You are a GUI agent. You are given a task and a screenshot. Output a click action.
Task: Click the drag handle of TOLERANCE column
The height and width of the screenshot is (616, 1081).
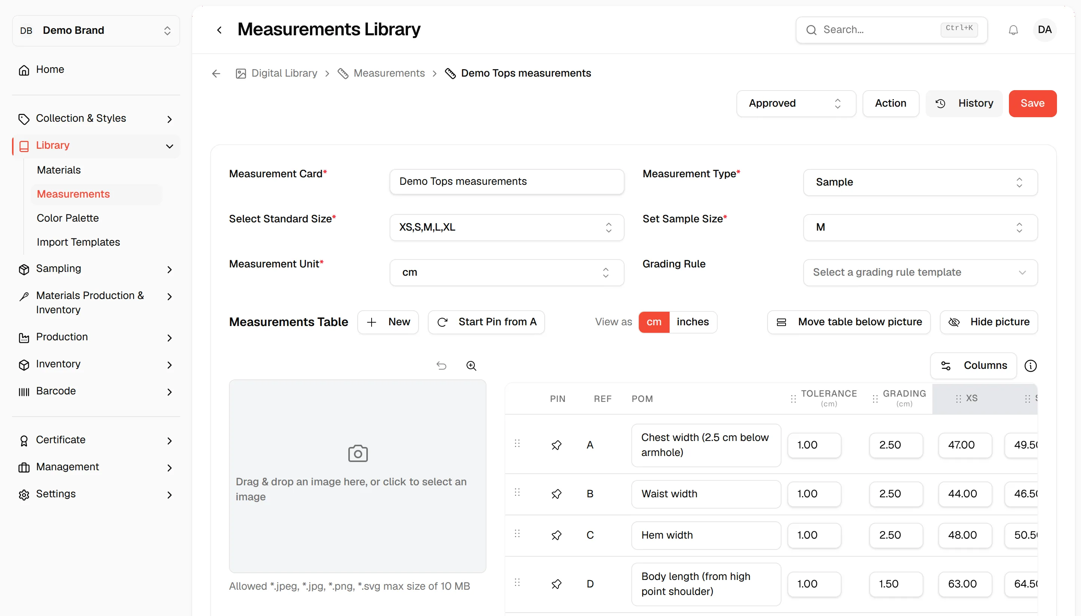coord(793,399)
